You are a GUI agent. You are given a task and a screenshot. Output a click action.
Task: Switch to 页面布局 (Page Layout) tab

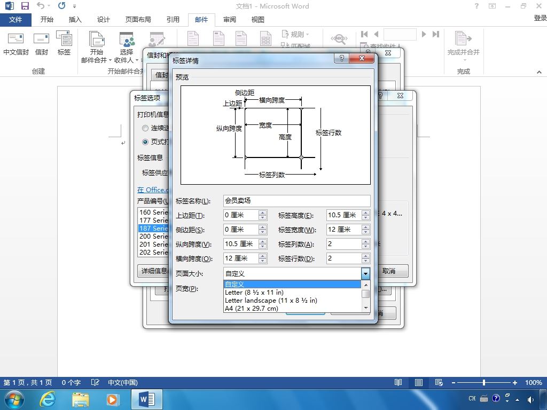pos(138,20)
